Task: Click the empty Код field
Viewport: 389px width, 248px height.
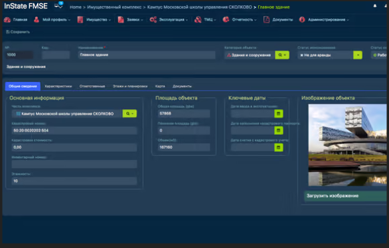Action: [56, 55]
